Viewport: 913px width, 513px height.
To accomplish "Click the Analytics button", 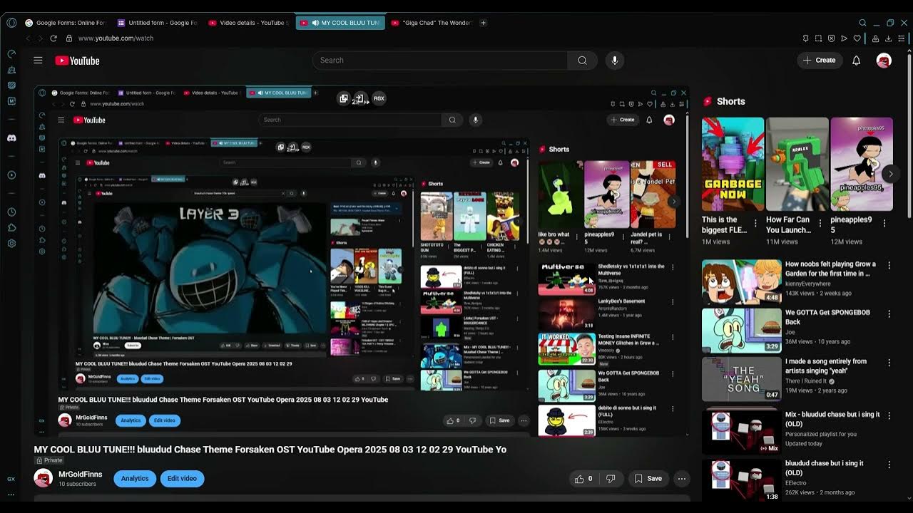I will click(135, 479).
